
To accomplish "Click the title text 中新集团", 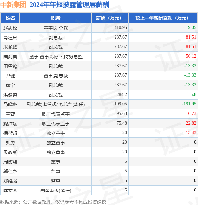I will point(13,5).
